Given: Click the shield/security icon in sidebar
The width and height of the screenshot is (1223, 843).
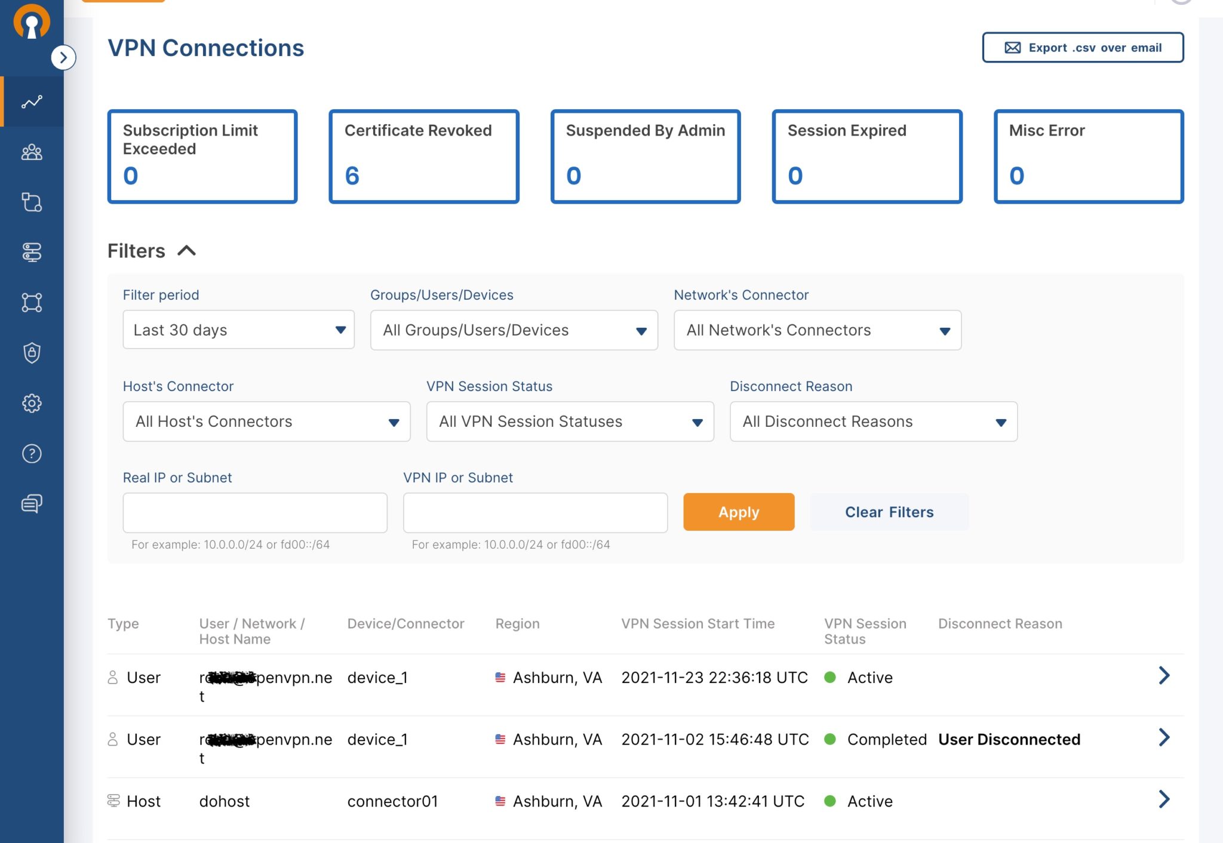Looking at the screenshot, I should point(32,352).
